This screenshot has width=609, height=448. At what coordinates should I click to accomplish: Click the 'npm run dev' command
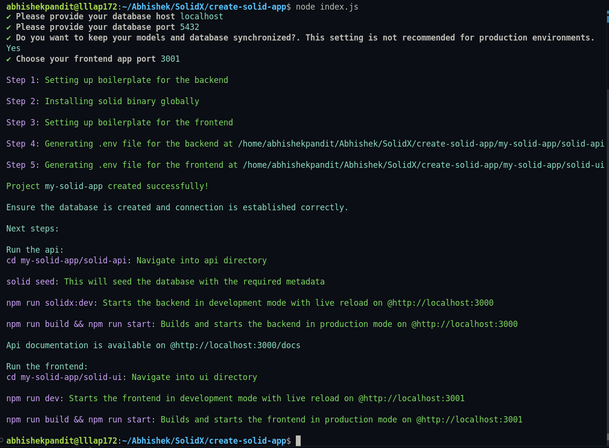[33, 398]
